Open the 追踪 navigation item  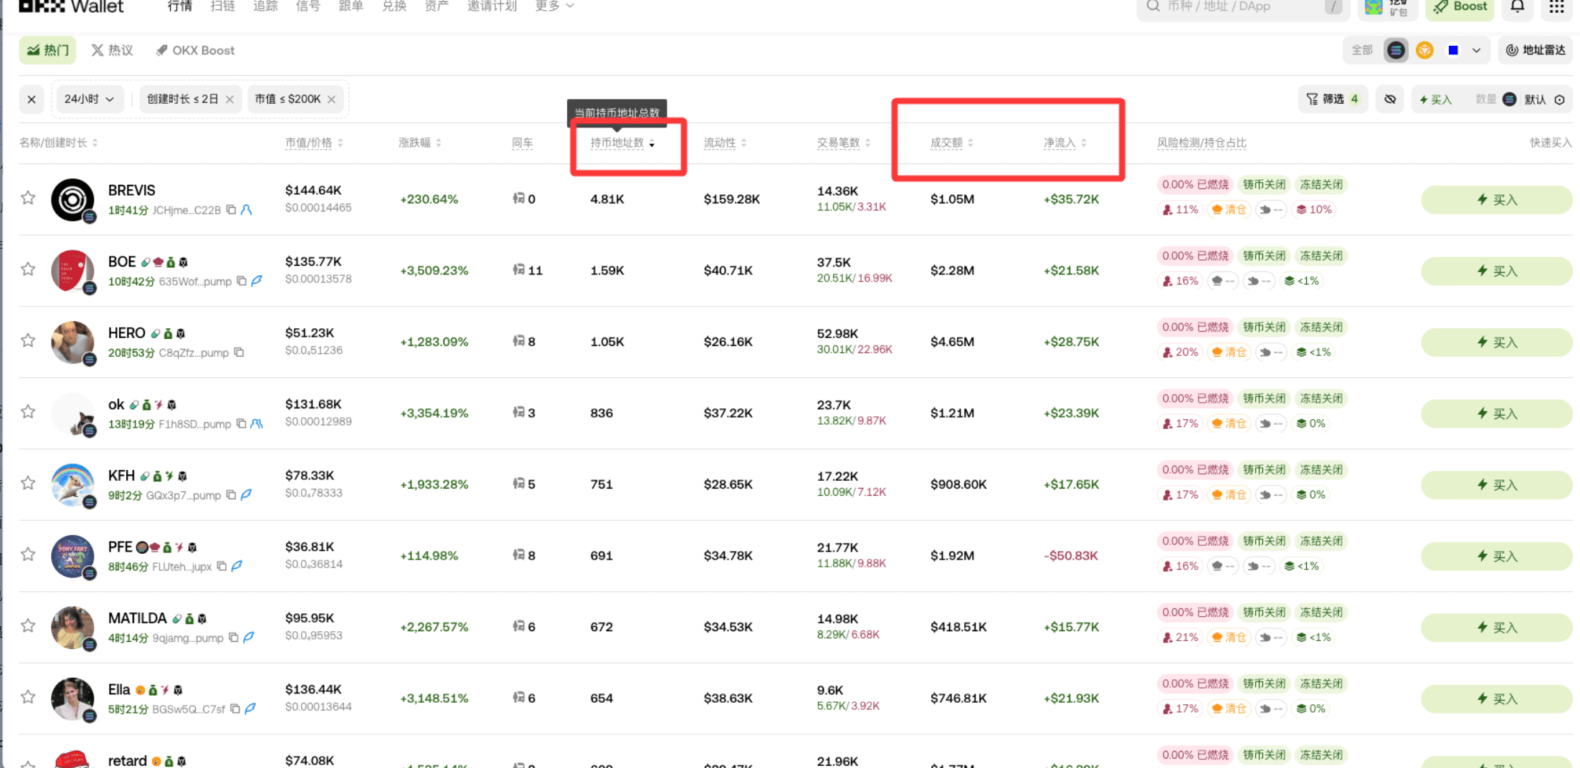coord(265,6)
